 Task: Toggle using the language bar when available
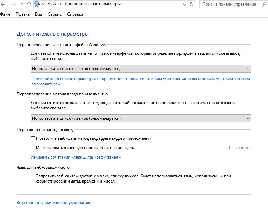tap(33, 148)
